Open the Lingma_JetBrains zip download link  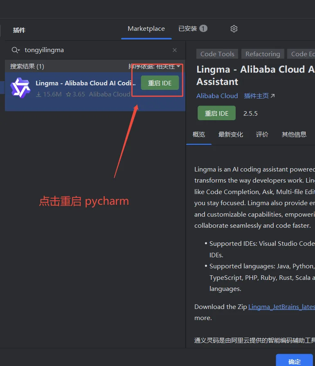click(281, 307)
